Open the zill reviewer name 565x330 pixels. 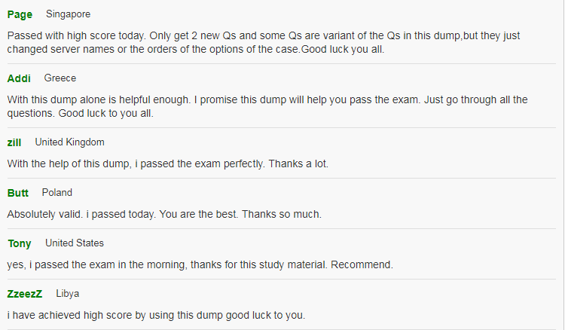(x=14, y=142)
